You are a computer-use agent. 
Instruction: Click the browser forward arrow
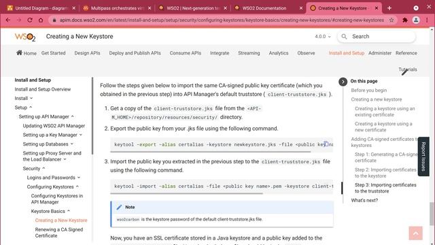tap(19, 20)
